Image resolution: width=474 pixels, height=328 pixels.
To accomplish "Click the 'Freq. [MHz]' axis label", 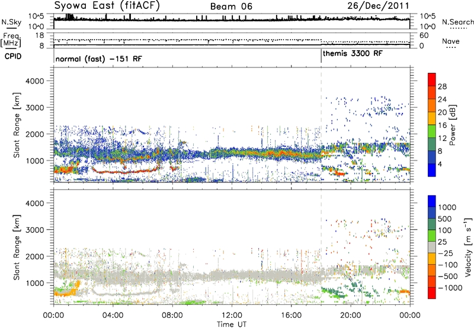I will click(x=11, y=40).
